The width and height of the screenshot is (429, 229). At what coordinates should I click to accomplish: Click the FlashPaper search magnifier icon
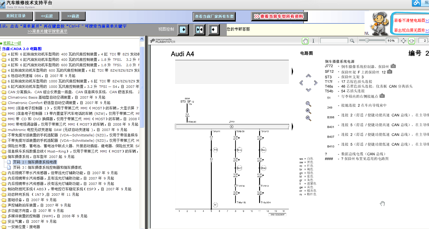coord(352,40)
